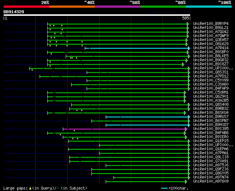Select the green ~80% identity color segment
Screen dimensions: 235x191
(163, 7)
